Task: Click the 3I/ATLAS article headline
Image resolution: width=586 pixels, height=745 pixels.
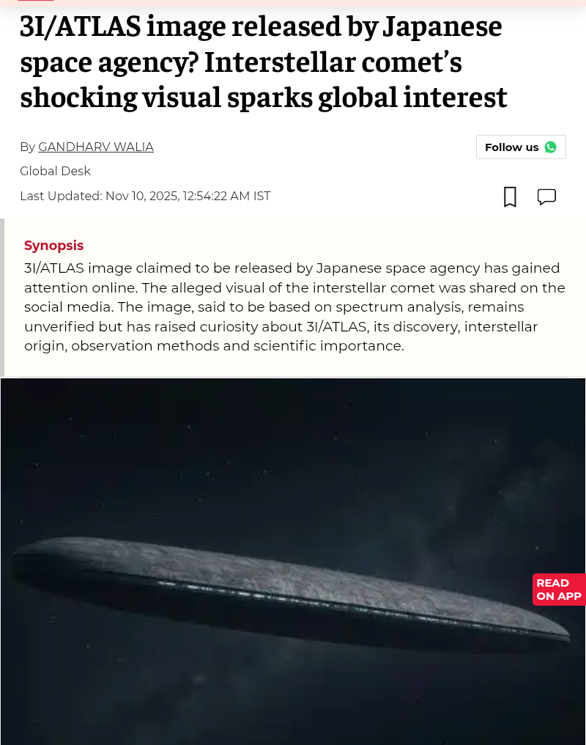Action: (x=264, y=62)
